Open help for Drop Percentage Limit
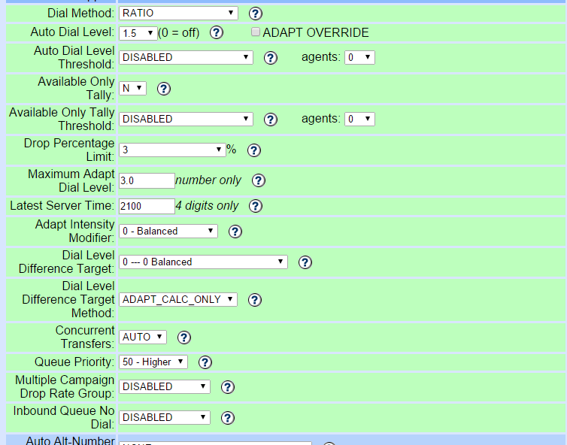The image size is (567, 445). coord(254,150)
